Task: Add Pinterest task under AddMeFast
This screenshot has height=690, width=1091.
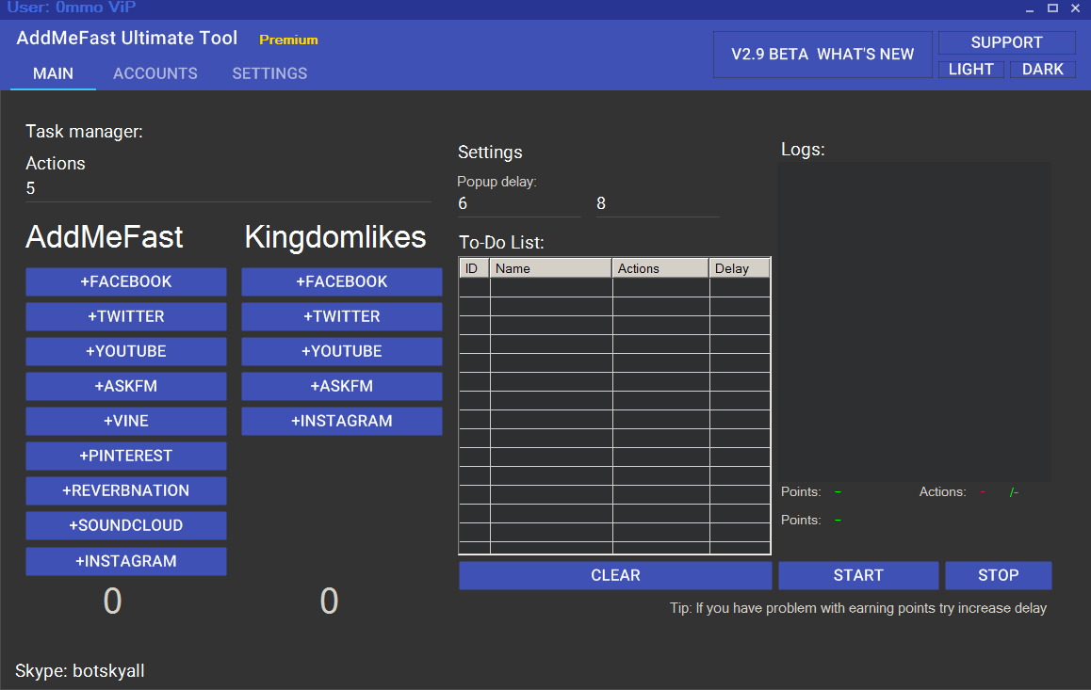Action: click(x=126, y=456)
